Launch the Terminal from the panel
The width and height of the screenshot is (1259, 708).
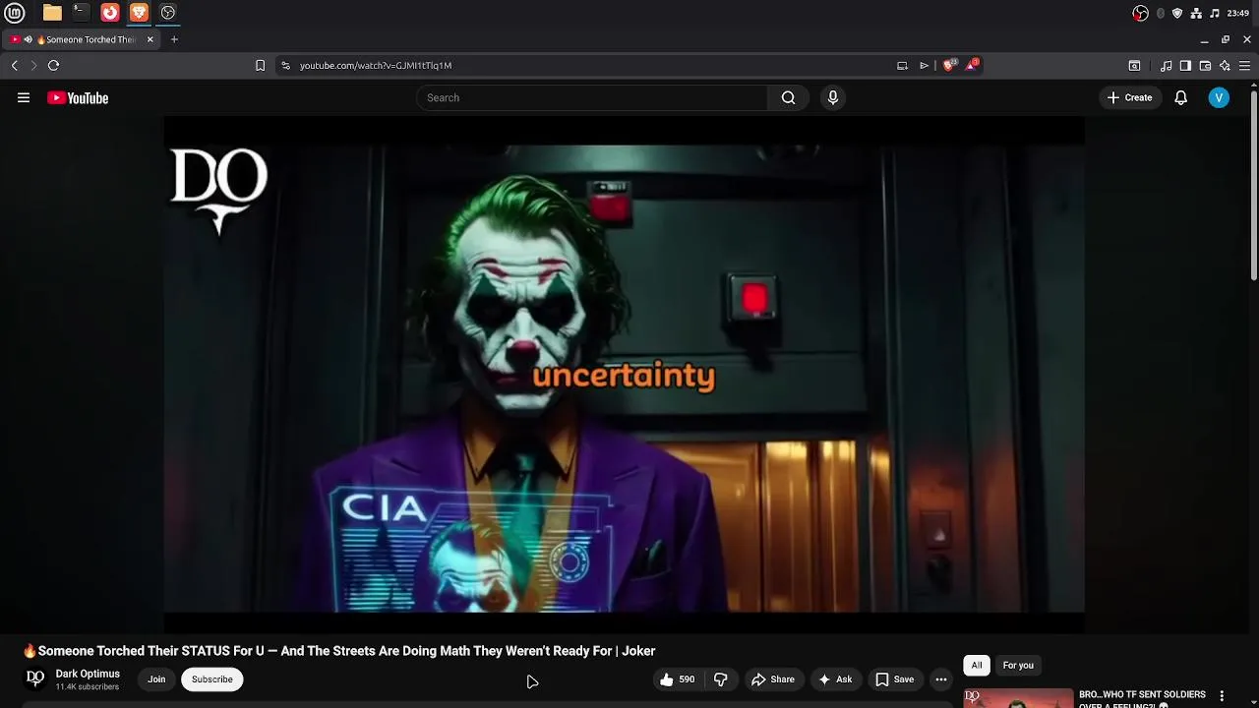(x=81, y=13)
